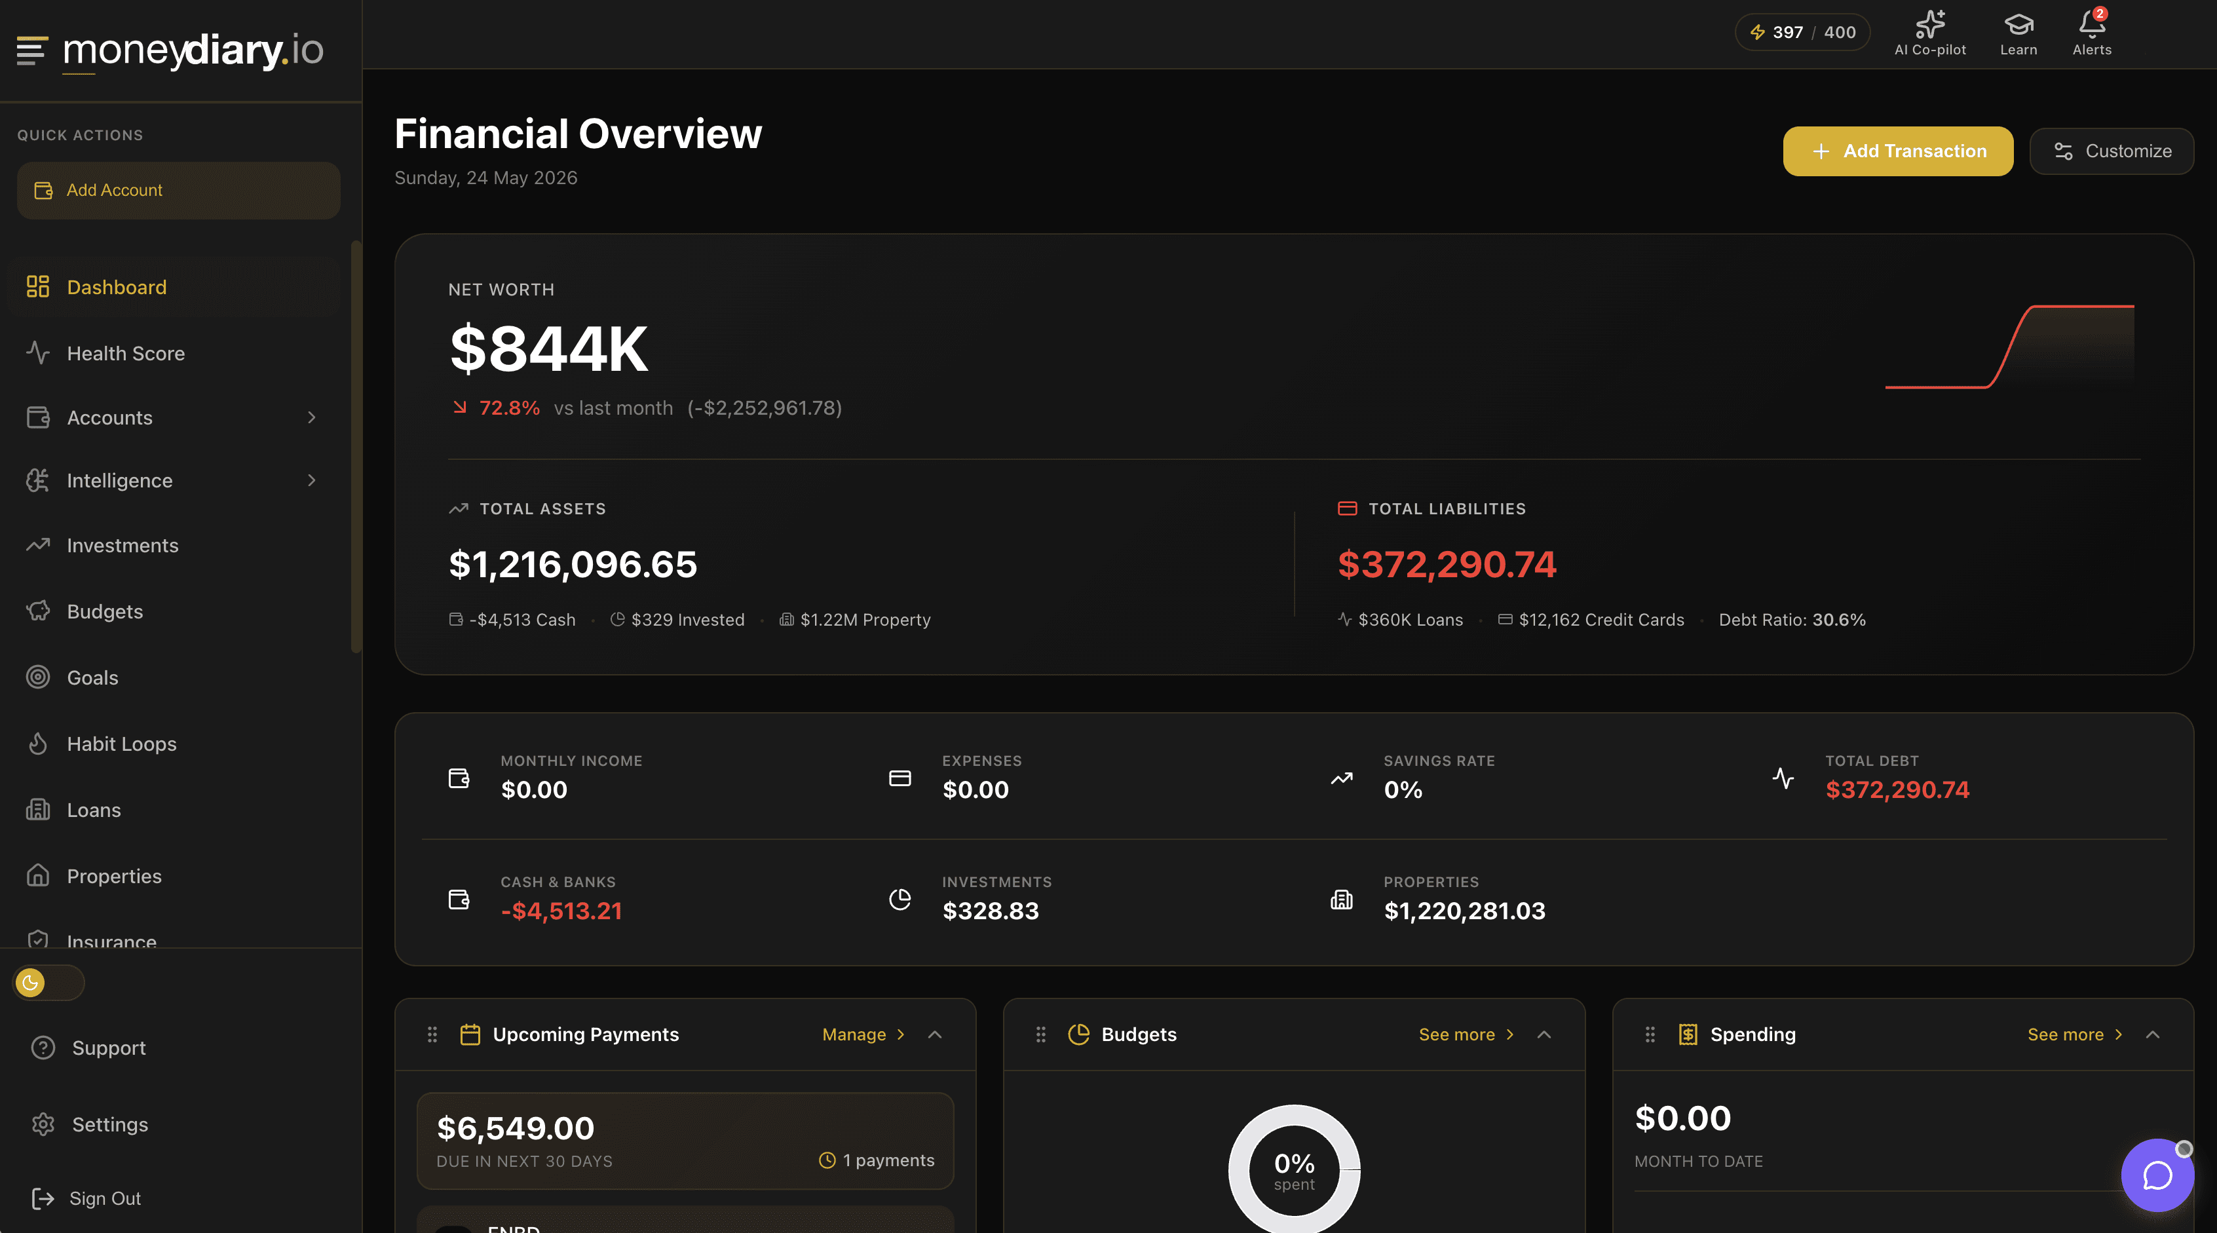
Task: Click the 72.8% vs last month change
Action: [x=647, y=408]
